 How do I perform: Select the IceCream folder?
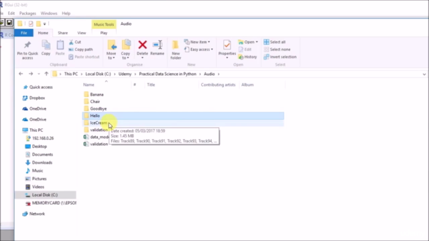99,123
